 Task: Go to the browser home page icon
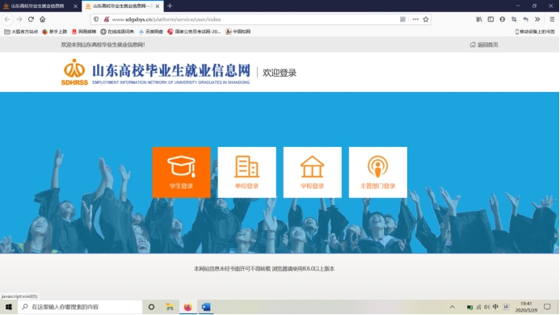[43, 19]
